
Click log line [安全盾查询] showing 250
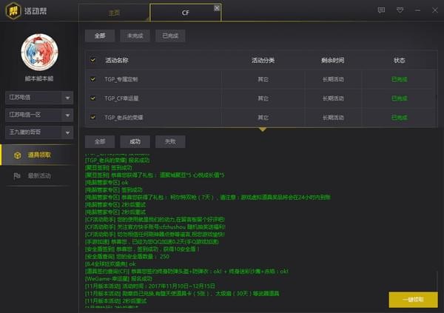(x=127, y=256)
